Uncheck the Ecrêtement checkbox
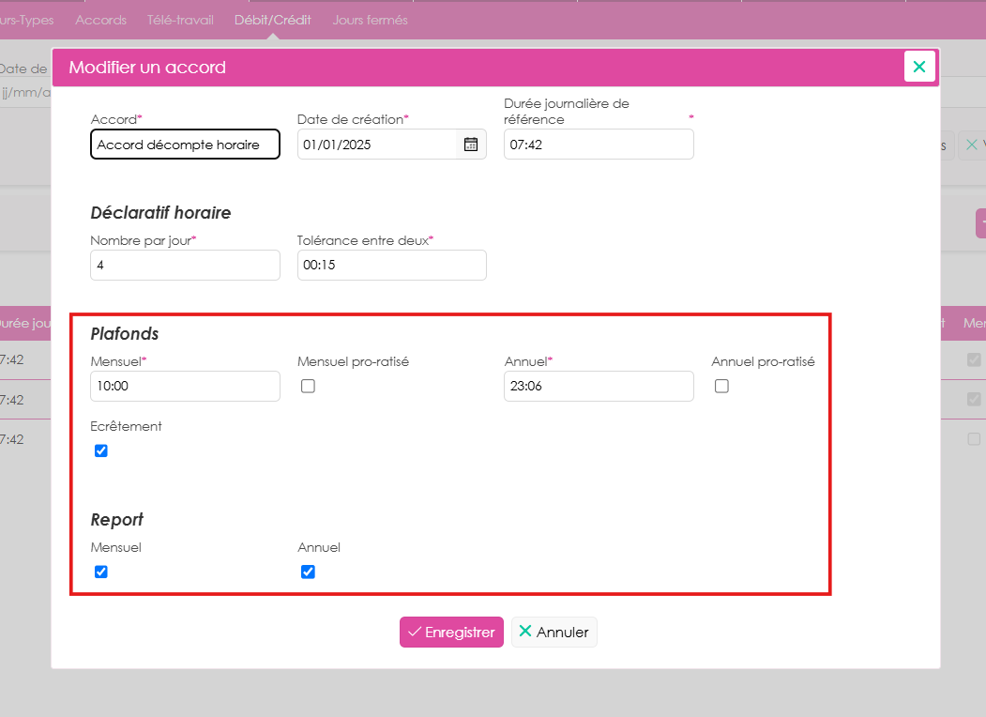The height and width of the screenshot is (717, 986). point(101,451)
